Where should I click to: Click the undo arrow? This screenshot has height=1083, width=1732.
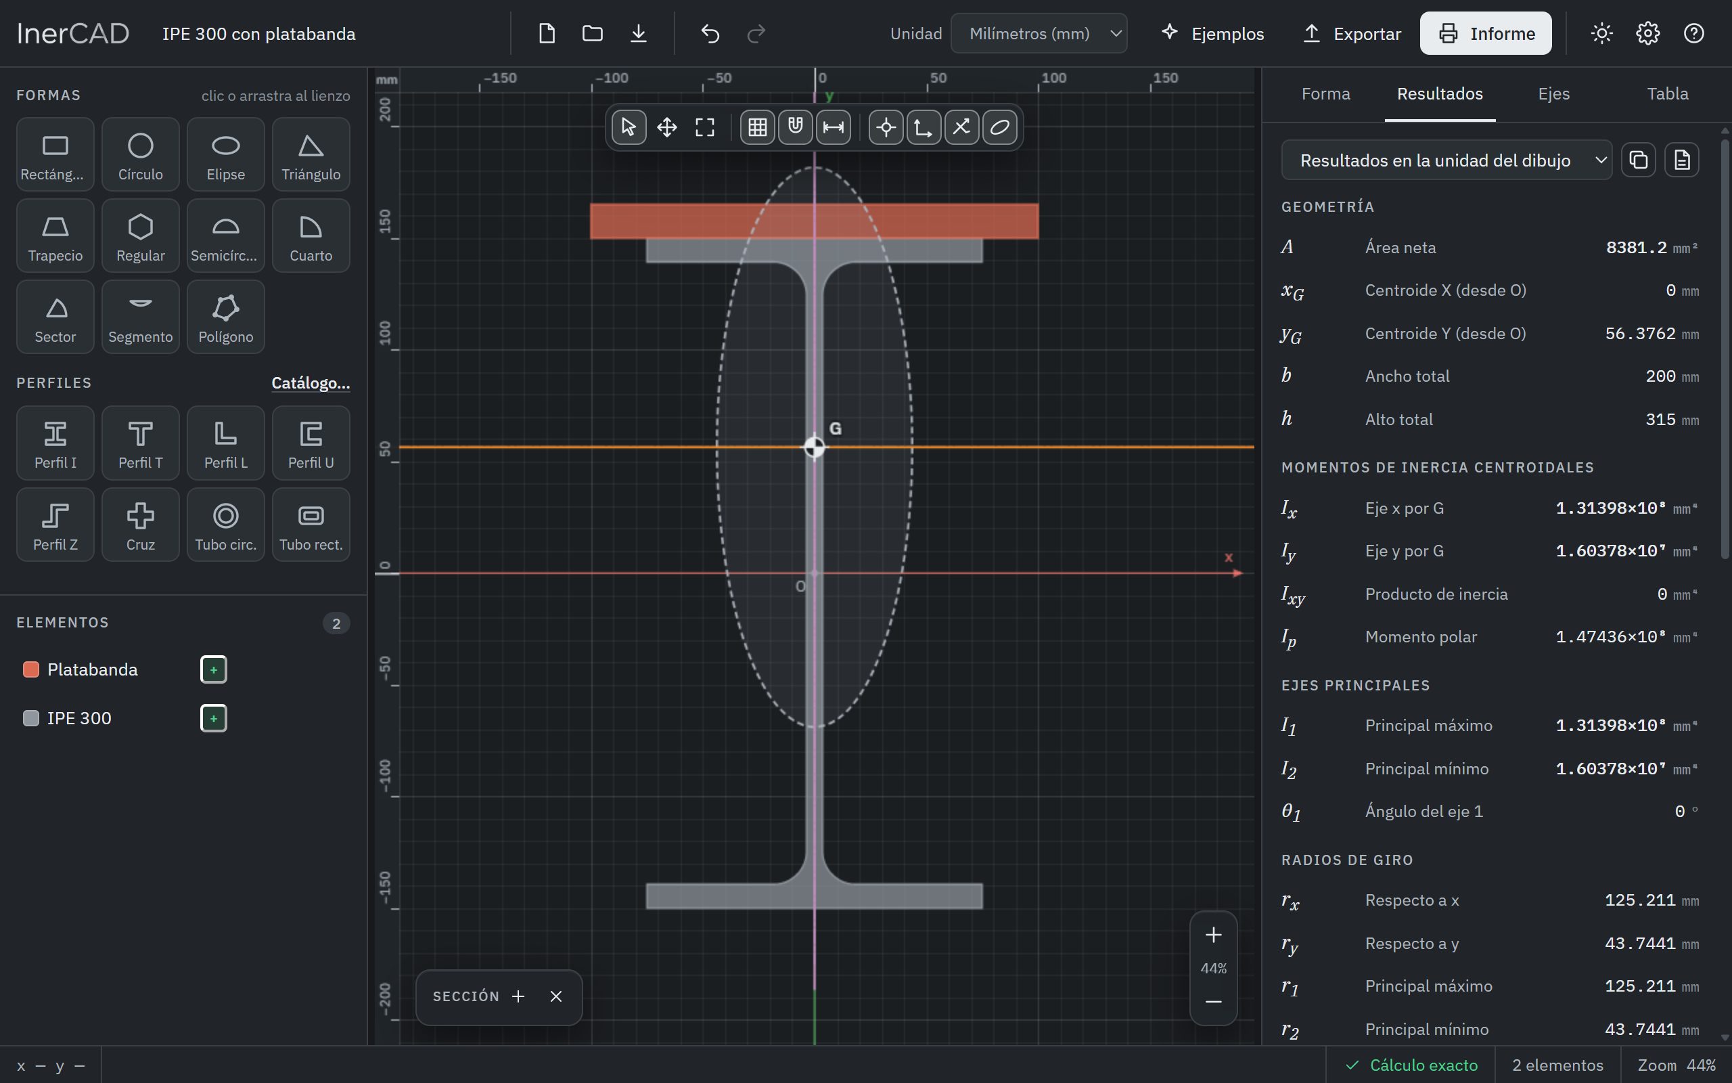[710, 34]
